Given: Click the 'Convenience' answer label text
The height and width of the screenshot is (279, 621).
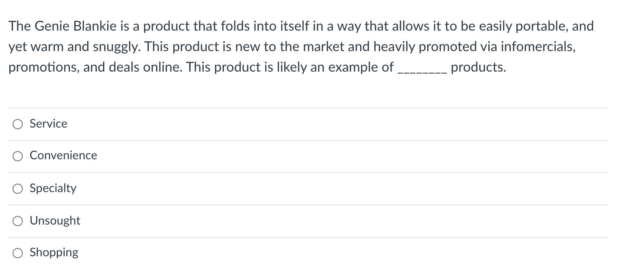Looking at the screenshot, I should (x=63, y=155).
